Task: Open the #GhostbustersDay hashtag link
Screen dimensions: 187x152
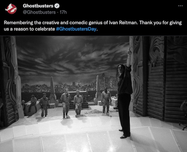Action: (76, 29)
